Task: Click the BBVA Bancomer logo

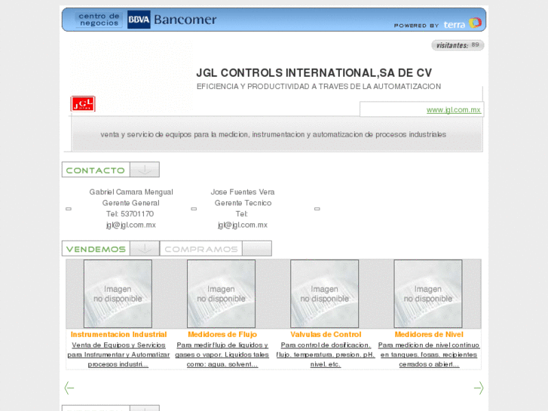Action: [x=172, y=20]
